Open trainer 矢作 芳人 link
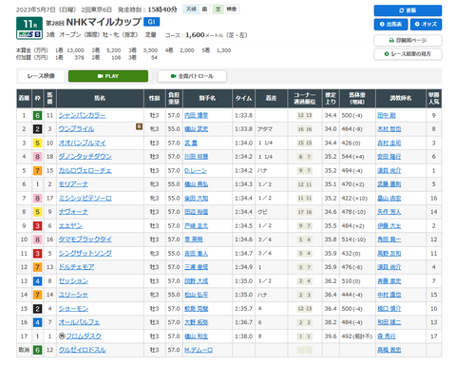456x365 pixels. point(389,212)
